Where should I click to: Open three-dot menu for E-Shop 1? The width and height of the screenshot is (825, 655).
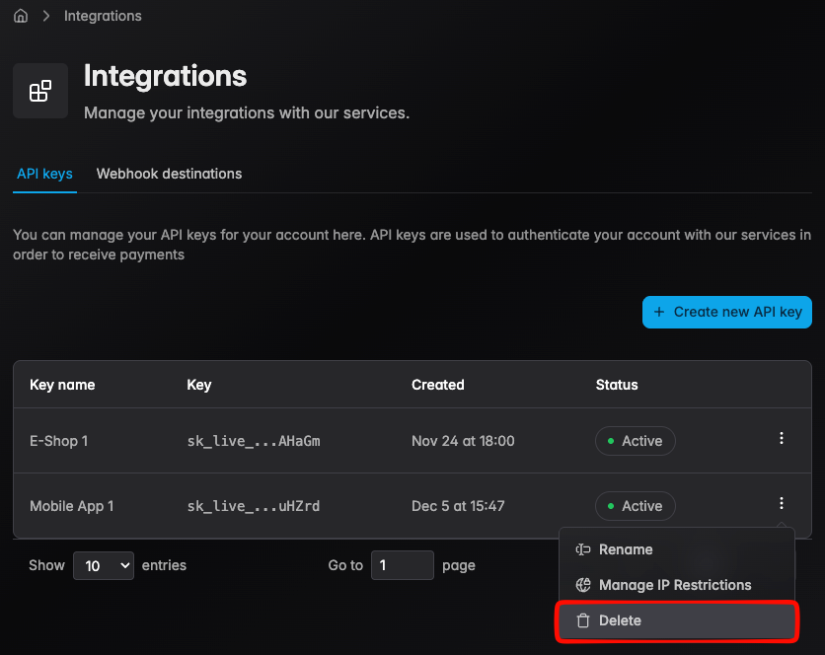(781, 439)
